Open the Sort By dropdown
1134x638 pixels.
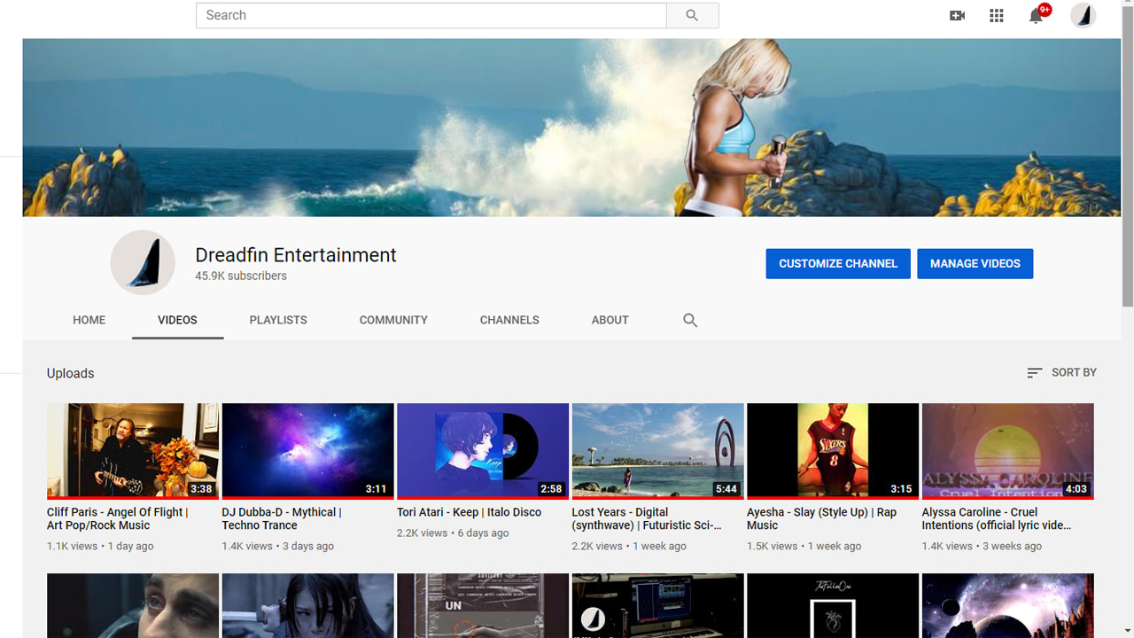pyautogui.click(x=1061, y=373)
